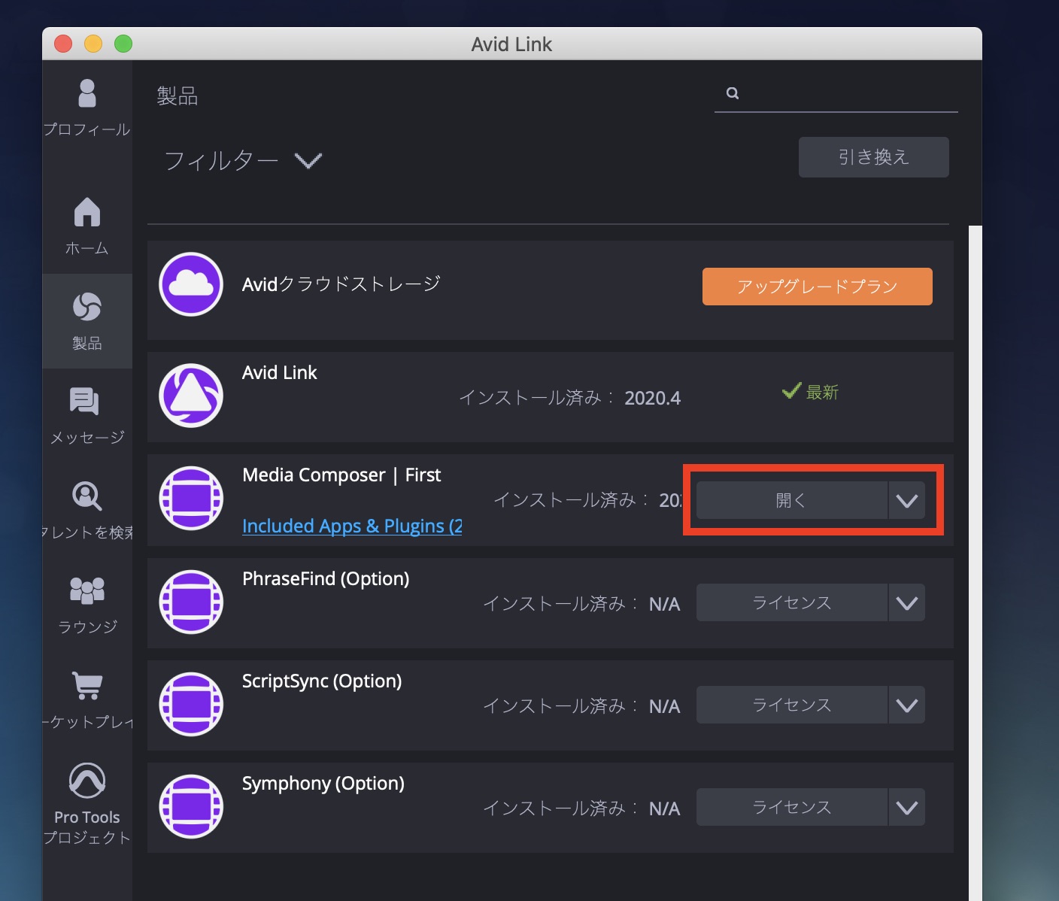Open Pro Tools プロジェクト sidebar icon
This screenshot has height=901, width=1059.
pos(87,780)
